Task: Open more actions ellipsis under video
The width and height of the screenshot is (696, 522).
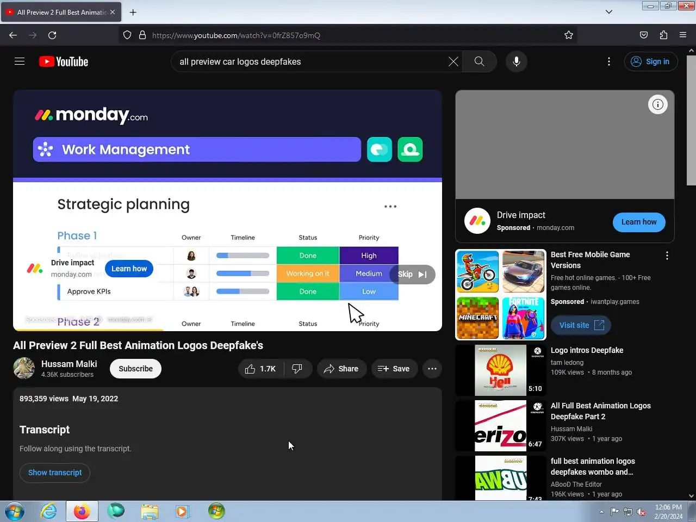Action: coord(432,369)
